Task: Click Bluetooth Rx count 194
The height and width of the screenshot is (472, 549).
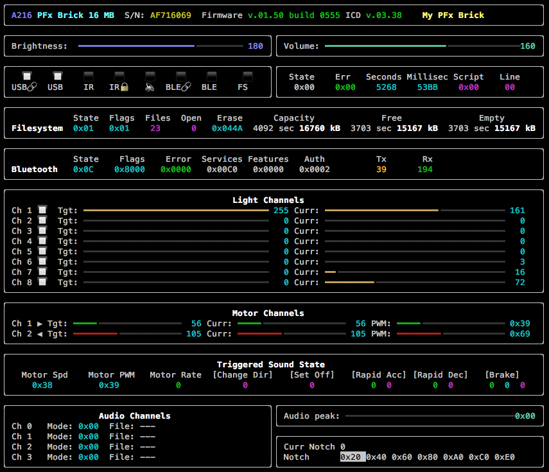Action: [425, 170]
